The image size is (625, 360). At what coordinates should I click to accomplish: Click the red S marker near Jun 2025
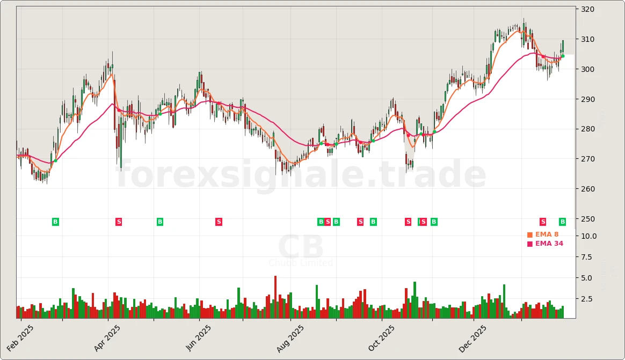tap(219, 222)
